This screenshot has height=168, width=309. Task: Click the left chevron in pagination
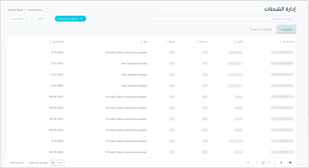[257, 163]
